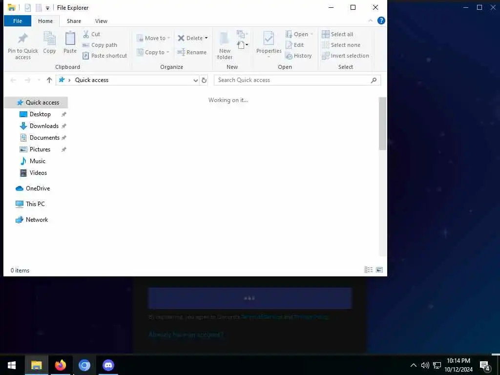Image resolution: width=500 pixels, height=375 pixels.
Task: Open the File tab
Action: (18, 21)
